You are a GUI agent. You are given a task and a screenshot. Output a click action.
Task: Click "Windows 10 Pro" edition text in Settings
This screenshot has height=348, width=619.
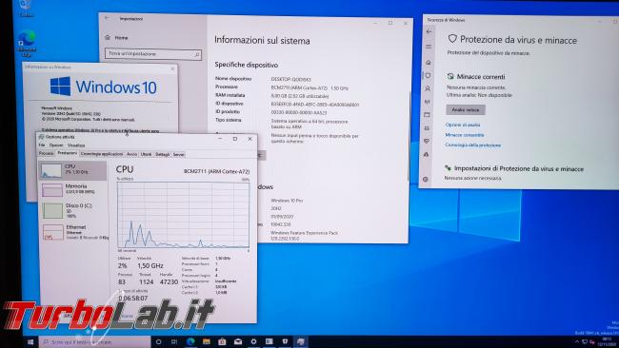point(287,201)
